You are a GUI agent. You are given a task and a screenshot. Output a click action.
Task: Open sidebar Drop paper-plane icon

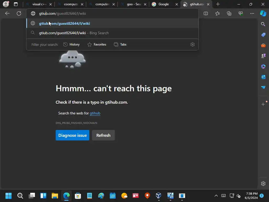(x=263, y=87)
